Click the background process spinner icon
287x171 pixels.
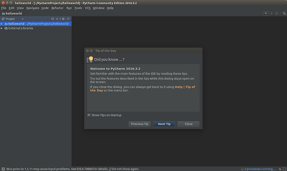coord(242,169)
